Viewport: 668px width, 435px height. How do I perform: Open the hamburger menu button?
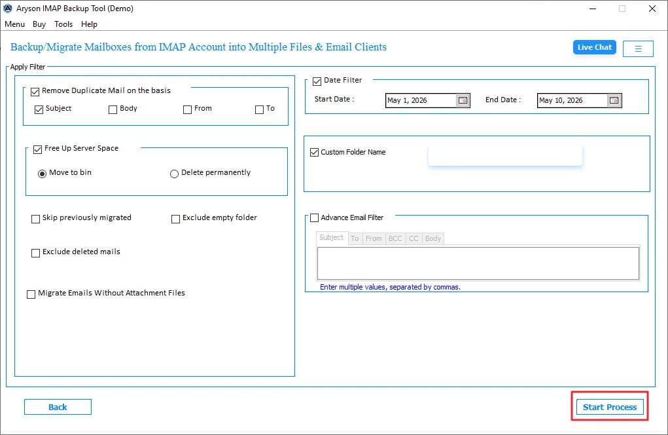tap(638, 48)
